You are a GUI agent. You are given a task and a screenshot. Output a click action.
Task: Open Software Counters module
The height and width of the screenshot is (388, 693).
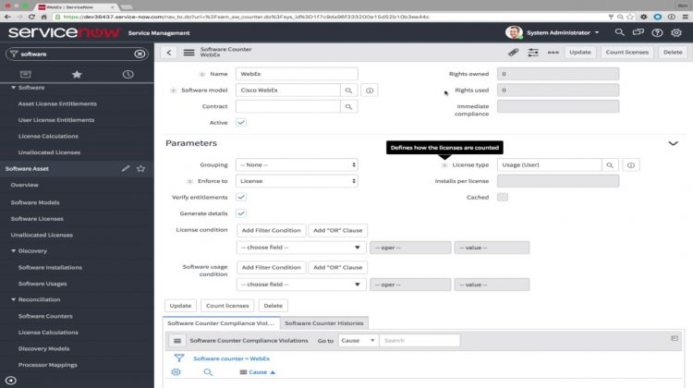point(45,316)
